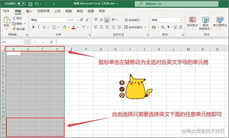Toggle the Bottom Align icon
The height and width of the screenshot is (138, 229).
click(x=107, y=20)
